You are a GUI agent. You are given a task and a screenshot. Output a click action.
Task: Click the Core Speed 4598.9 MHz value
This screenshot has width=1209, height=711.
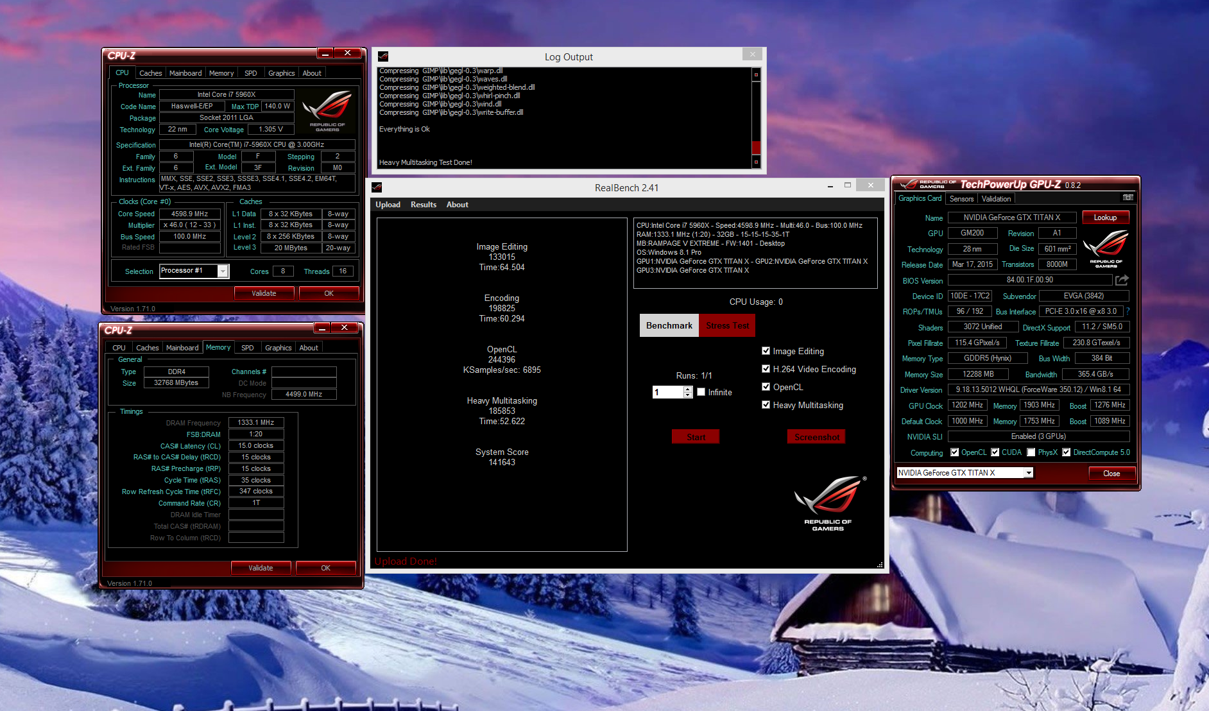coord(190,214)
